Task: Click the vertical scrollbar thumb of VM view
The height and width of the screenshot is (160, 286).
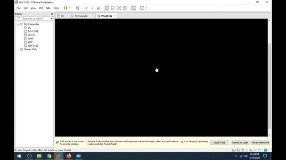Action: coord(269,86)
